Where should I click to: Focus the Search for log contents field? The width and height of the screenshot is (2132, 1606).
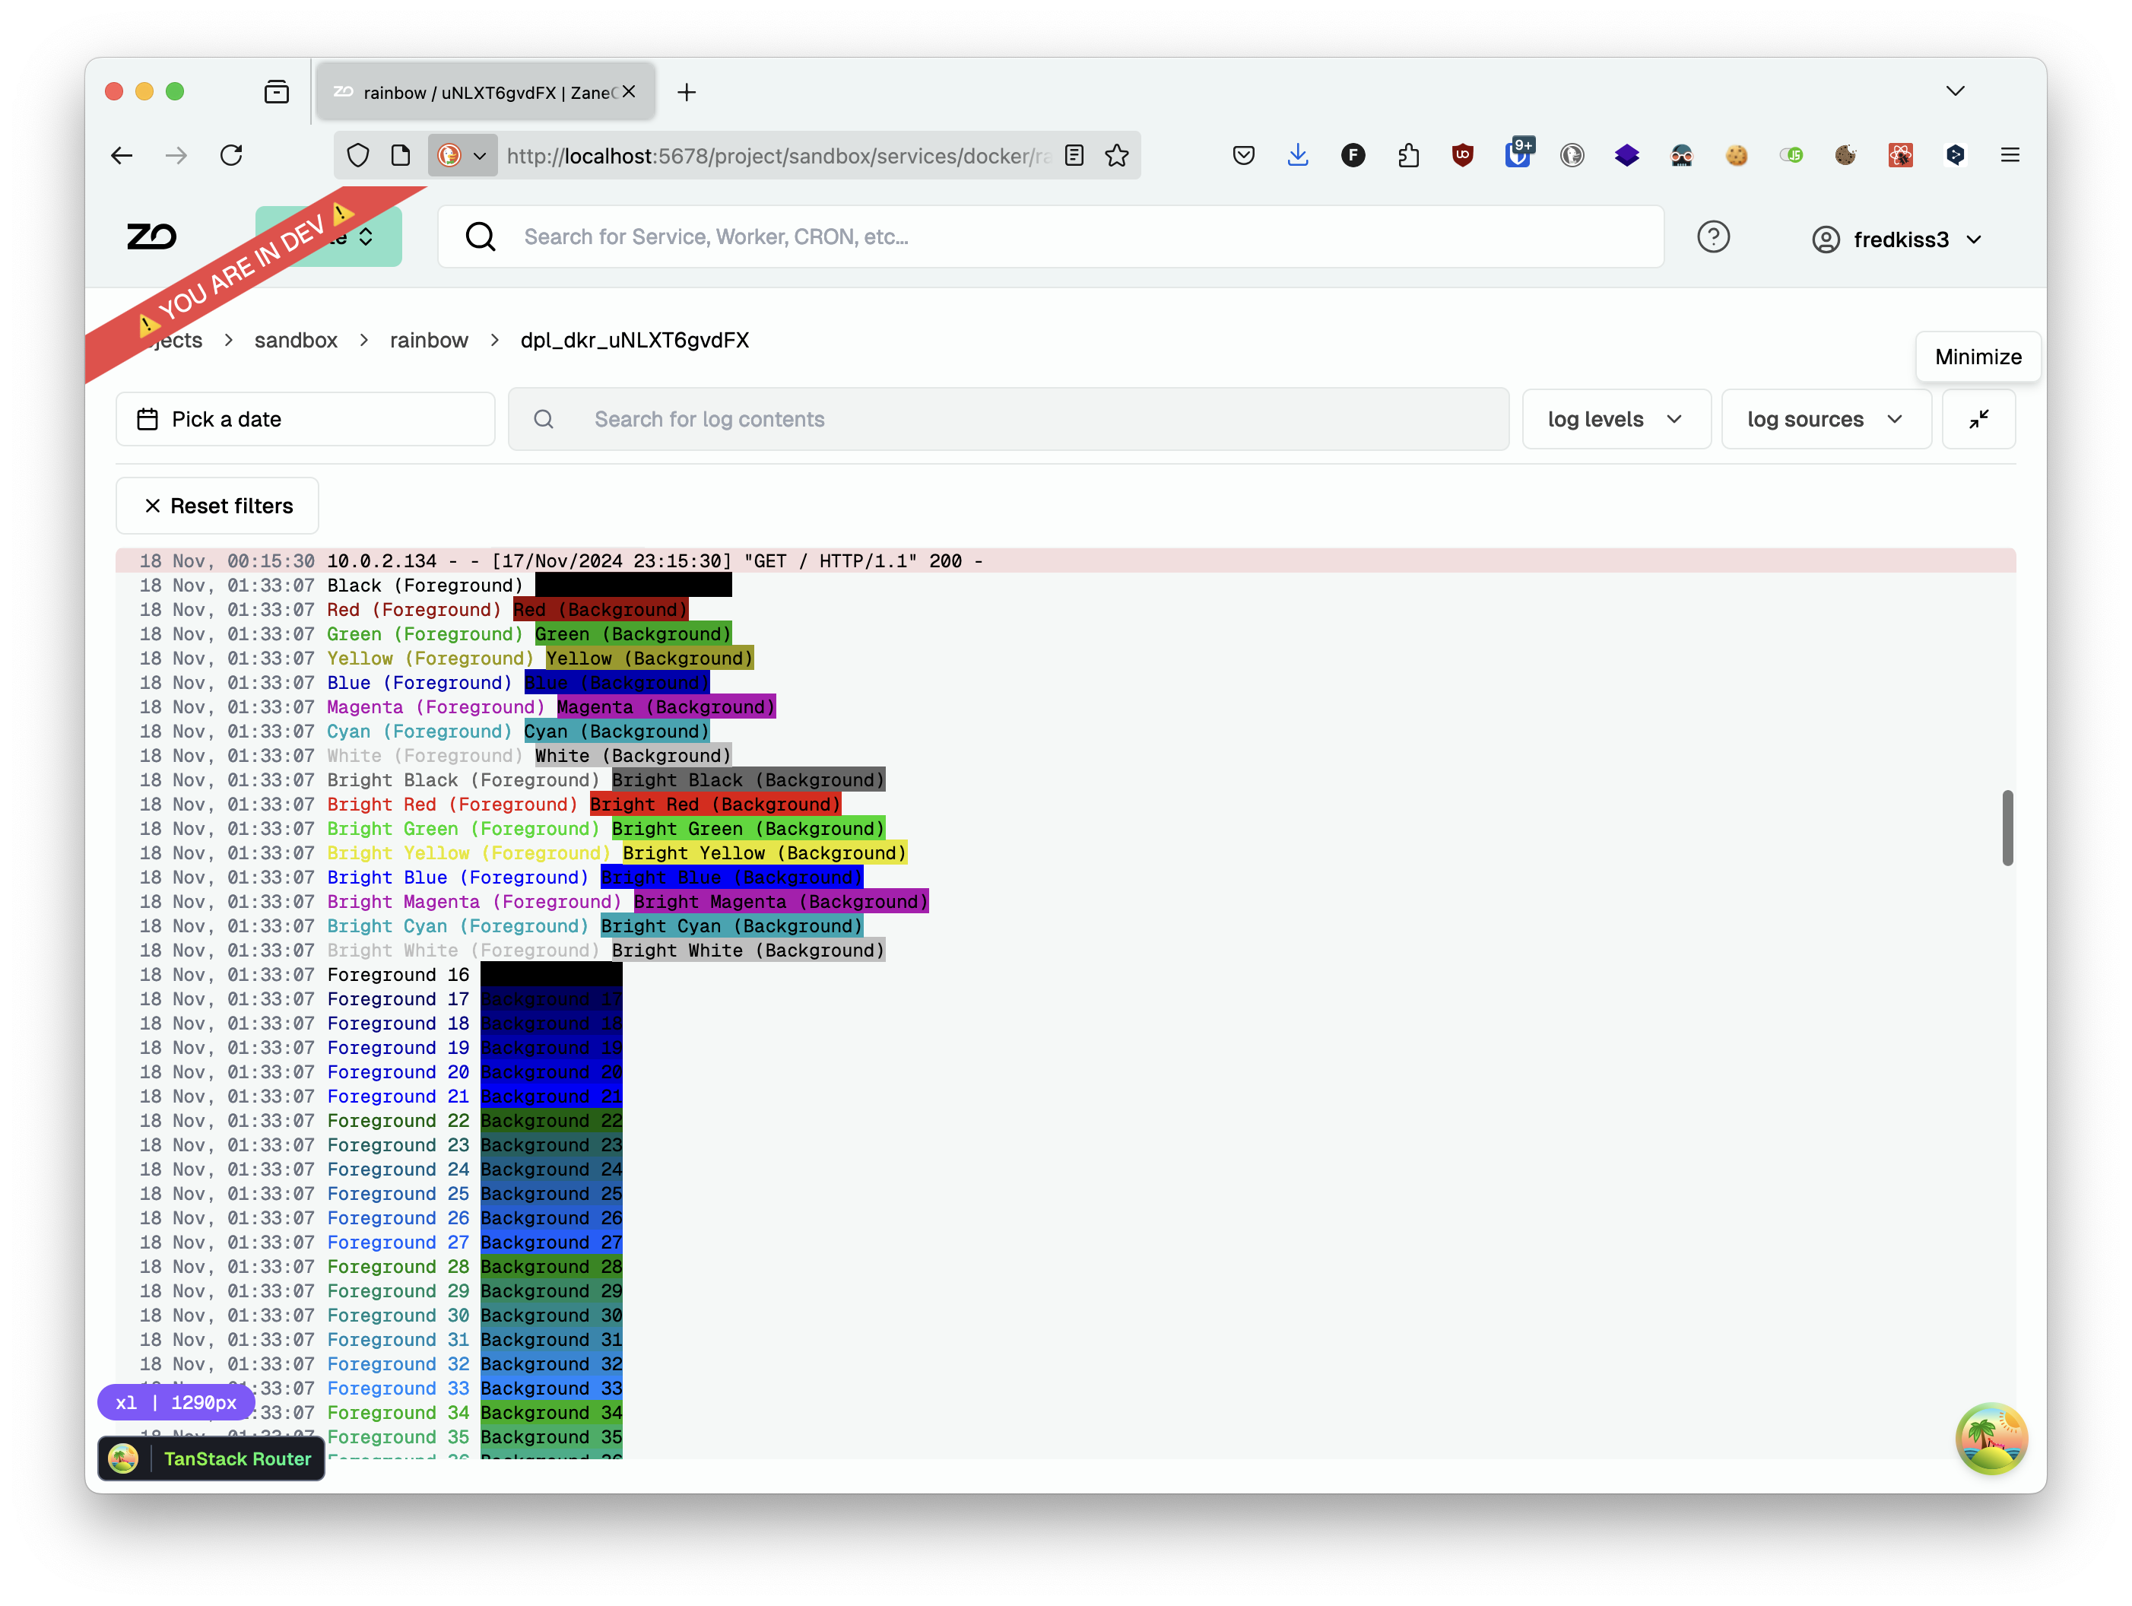point(1008,419)
